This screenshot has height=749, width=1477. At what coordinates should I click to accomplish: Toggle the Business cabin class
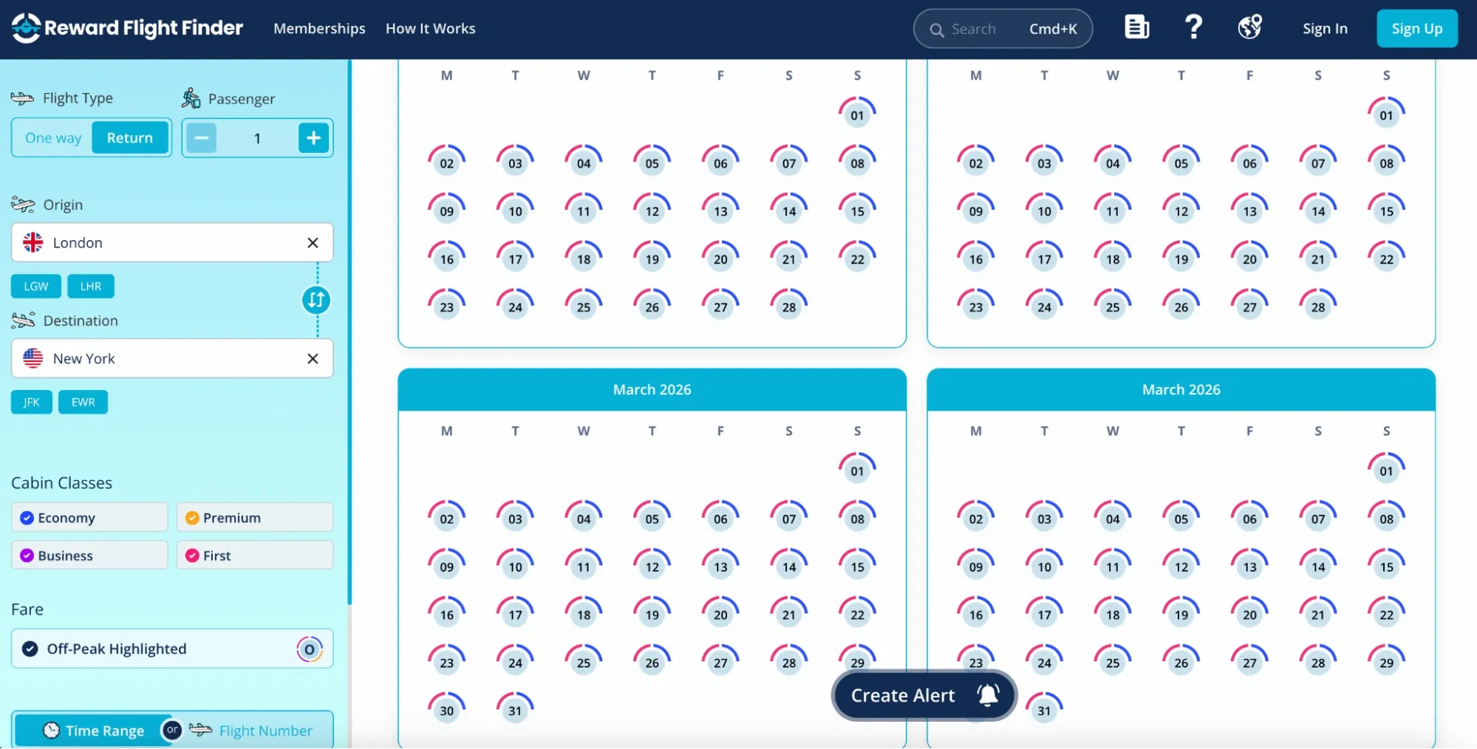[x=89, y=555]
